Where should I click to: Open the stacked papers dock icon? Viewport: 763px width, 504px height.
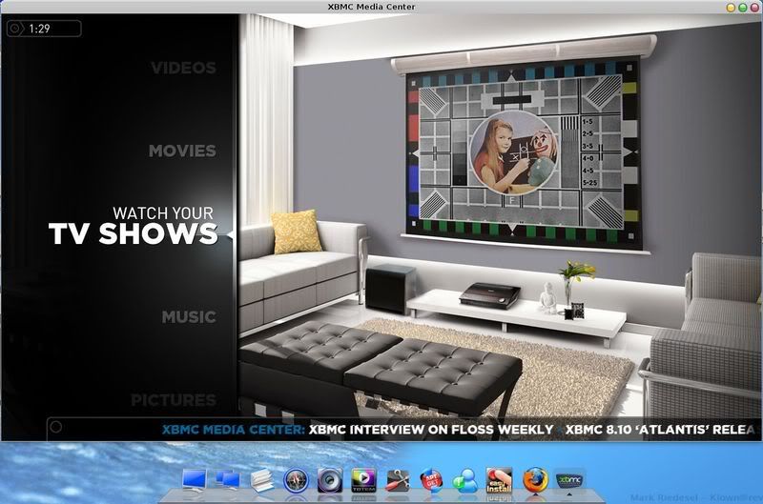click(x=261, y=481)
